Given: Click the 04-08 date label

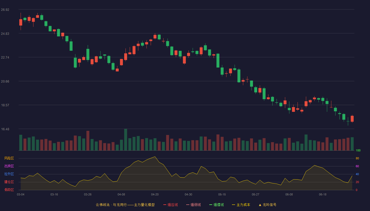Looking at the screenshot, I should (x=121, y=194).
